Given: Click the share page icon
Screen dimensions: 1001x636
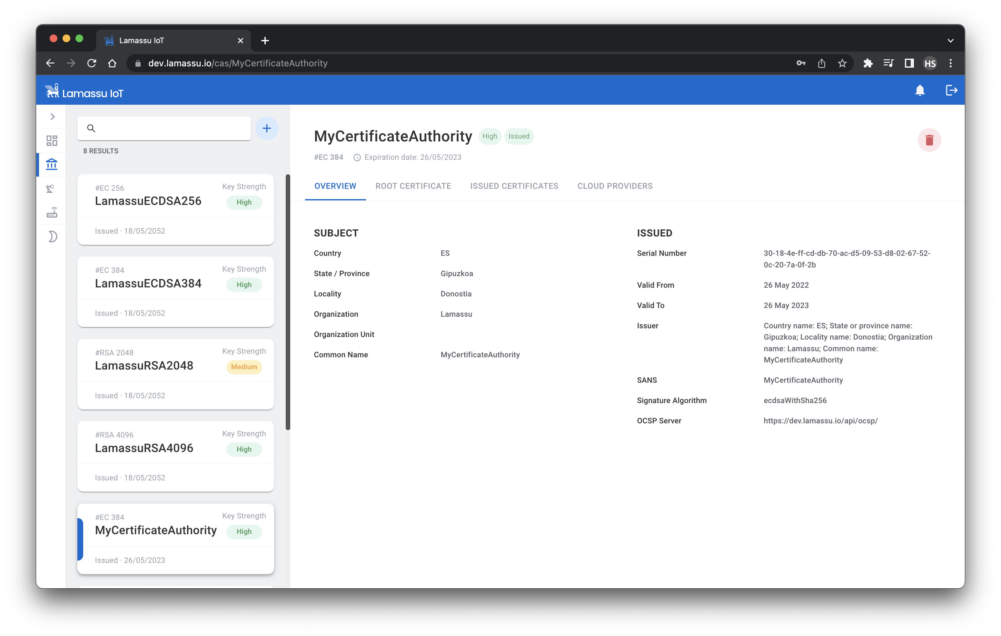Looking at the screenshot, I should tap(821, 63).
